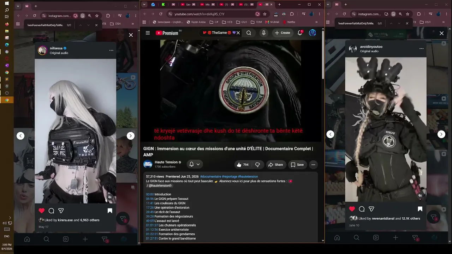Like the avoidinyoutoo Instagram post
Viewport: 452px width, 254px height.
352,209
